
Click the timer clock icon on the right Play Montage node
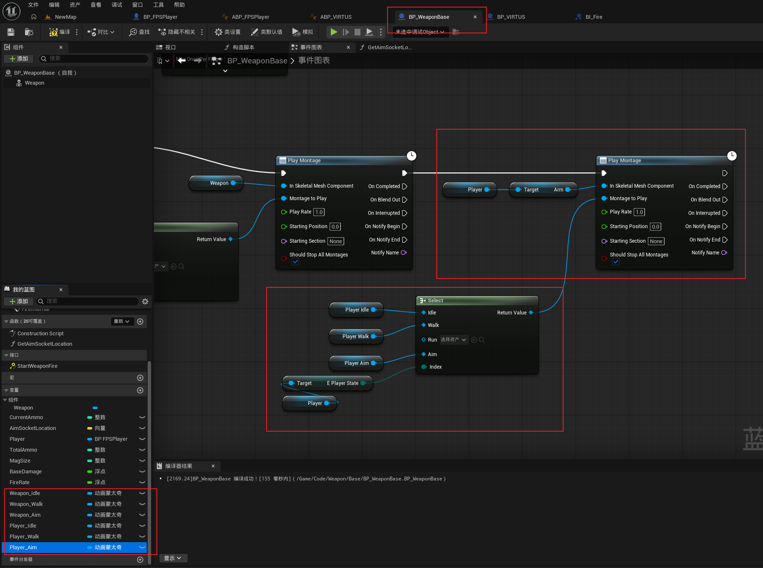[732, 156]
